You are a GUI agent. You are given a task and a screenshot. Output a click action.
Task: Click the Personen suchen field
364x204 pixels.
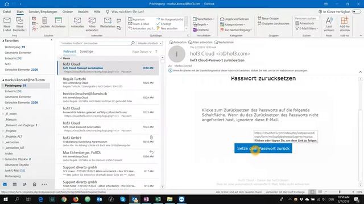click(x=307, y=18)
